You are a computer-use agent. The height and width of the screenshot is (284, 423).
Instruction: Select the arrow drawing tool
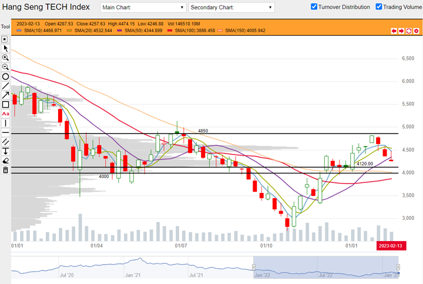pos(5,95)
